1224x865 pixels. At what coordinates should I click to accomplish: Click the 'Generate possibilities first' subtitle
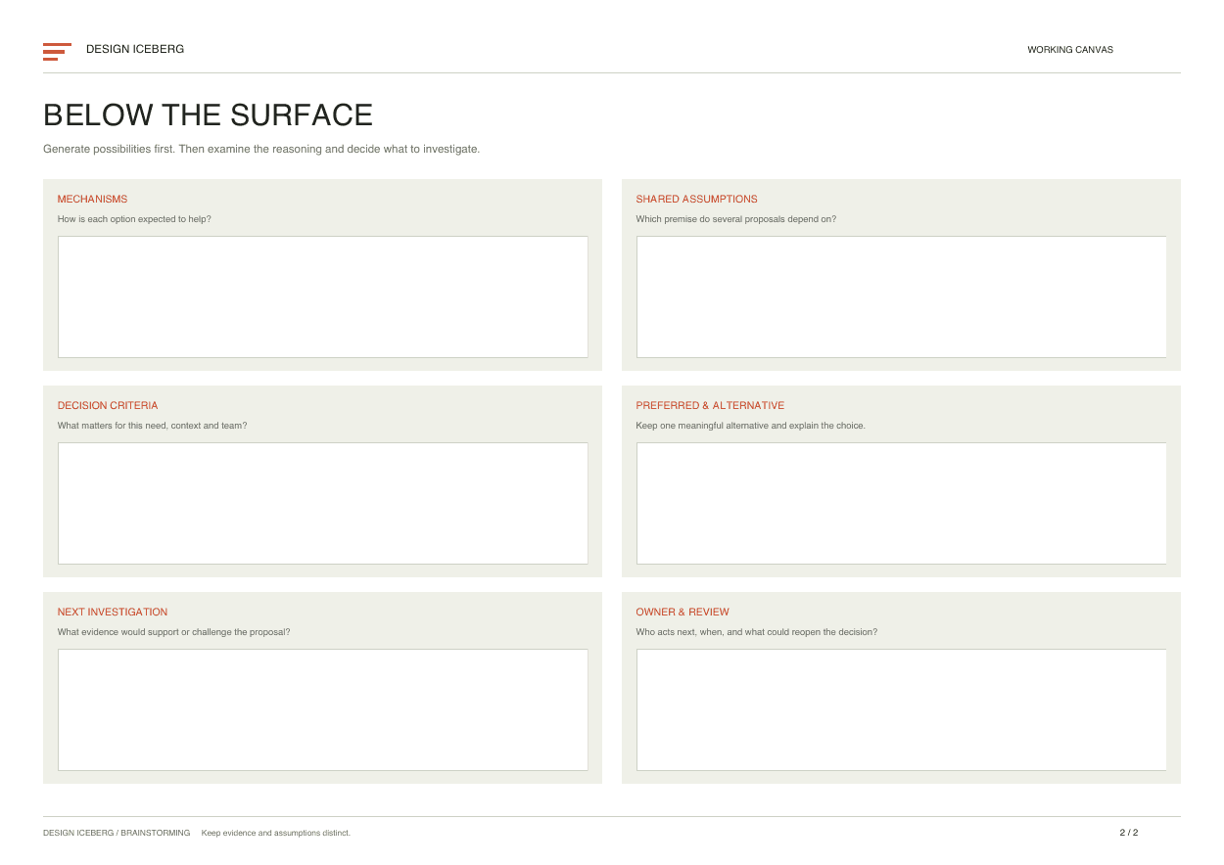(261, 149)
